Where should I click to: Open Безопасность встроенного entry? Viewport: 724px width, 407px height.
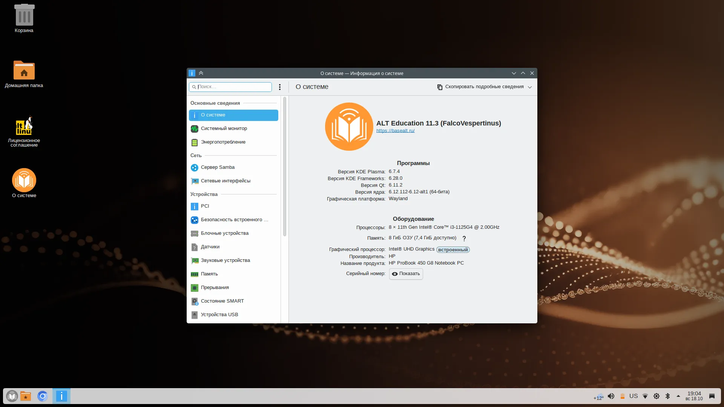coord(233,220)
